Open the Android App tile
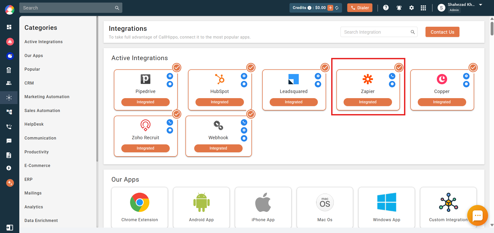 201,207
